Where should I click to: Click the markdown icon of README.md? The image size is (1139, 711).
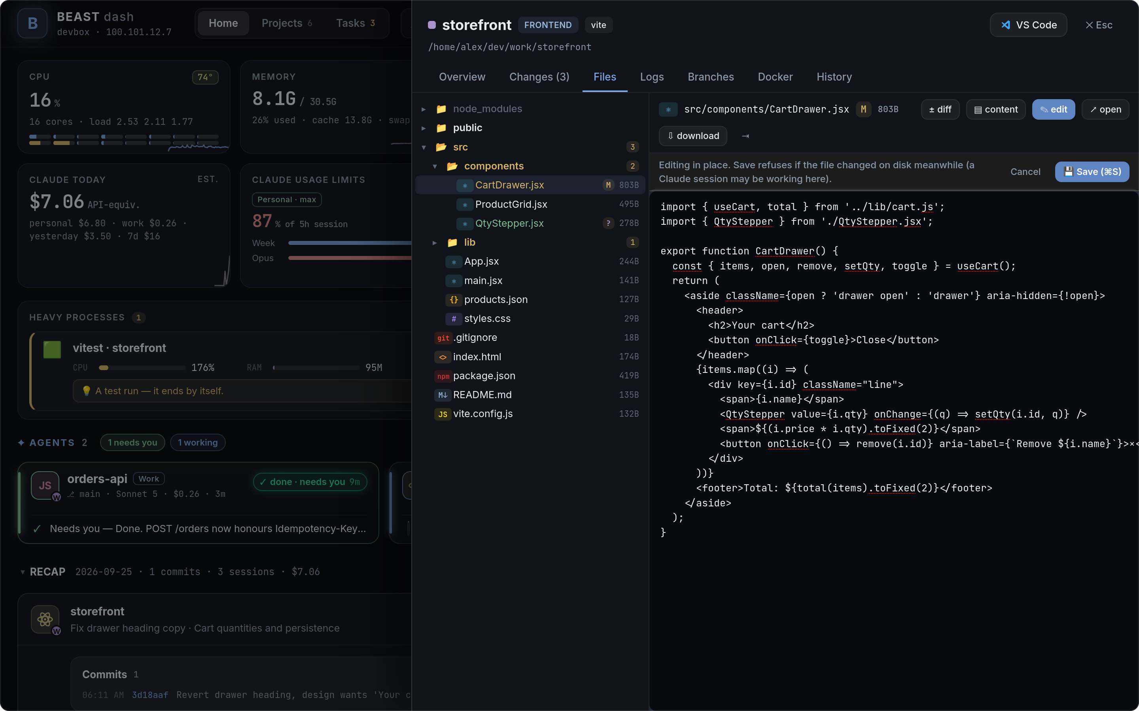click(x=443, y=395)
